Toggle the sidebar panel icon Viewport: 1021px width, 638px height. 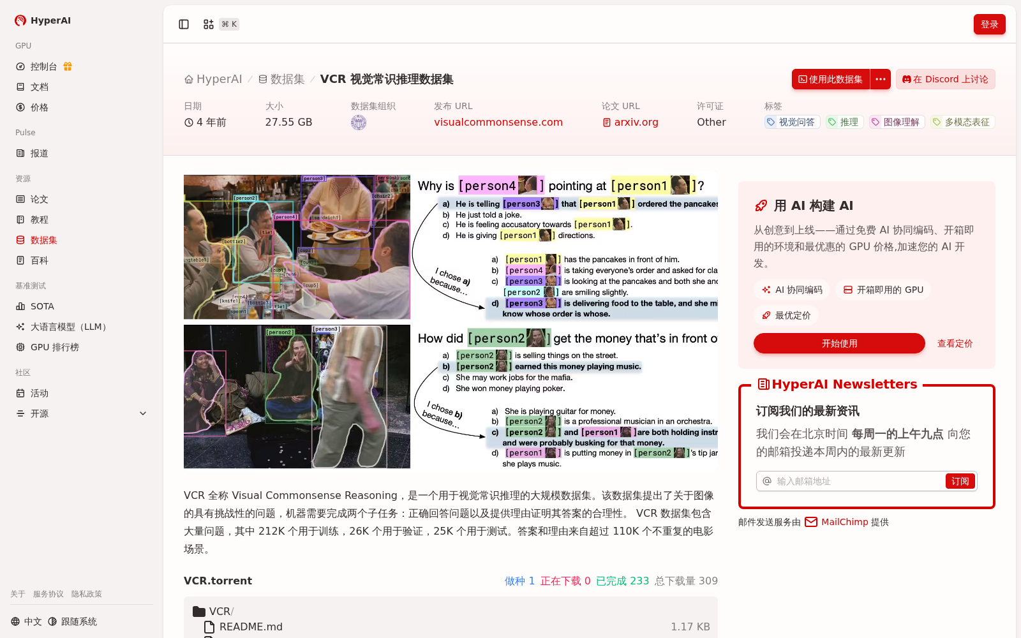point(184,24)
